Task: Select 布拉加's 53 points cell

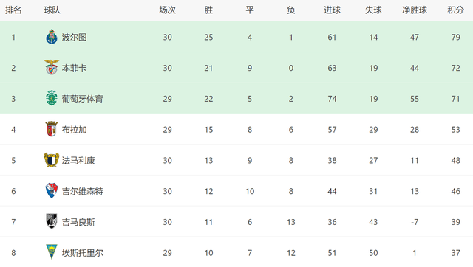Action: [455, 129]
